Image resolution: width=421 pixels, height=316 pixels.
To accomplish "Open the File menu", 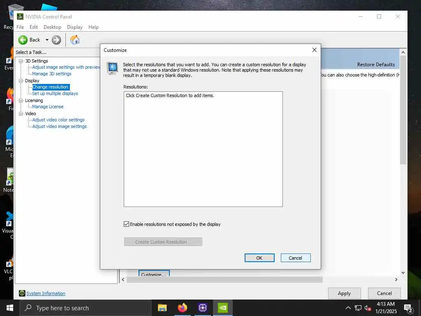I will (20, 27).
